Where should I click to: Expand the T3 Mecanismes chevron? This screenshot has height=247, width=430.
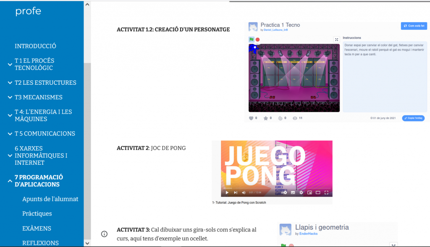point(10,97)
